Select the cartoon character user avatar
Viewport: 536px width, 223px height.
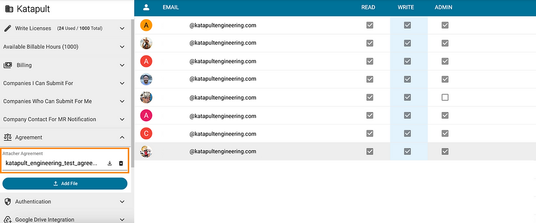(x=147, y=151)
